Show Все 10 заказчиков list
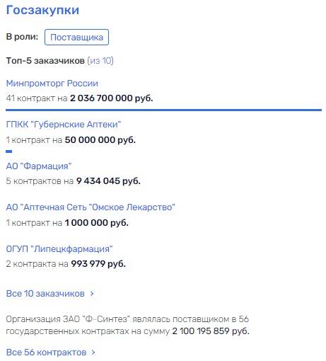This screenshot has width=326, height=361. click(45, 294)
